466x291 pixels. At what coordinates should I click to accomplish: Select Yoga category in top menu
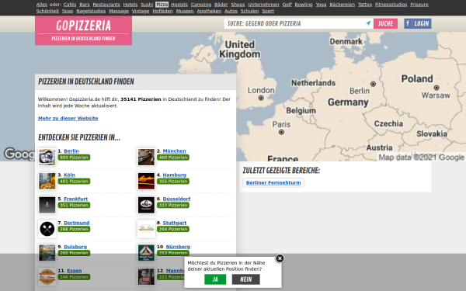(x=321, y=5)
